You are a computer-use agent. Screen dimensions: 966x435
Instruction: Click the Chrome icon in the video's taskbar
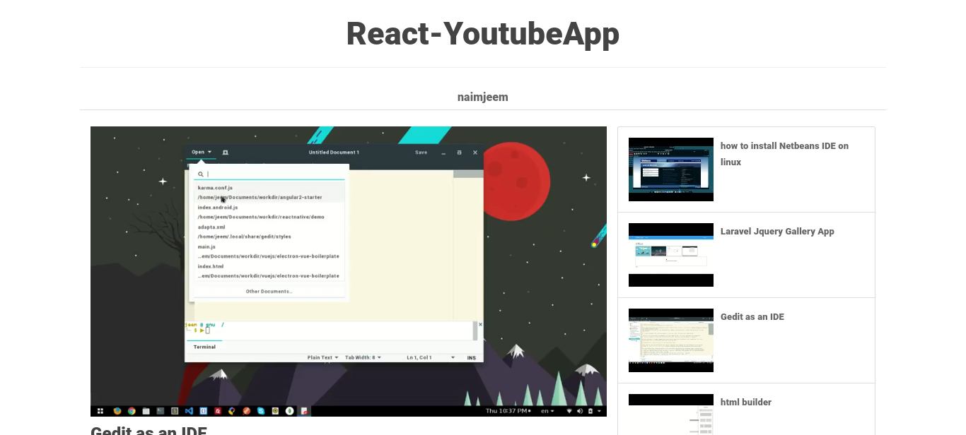click(132, 411)
